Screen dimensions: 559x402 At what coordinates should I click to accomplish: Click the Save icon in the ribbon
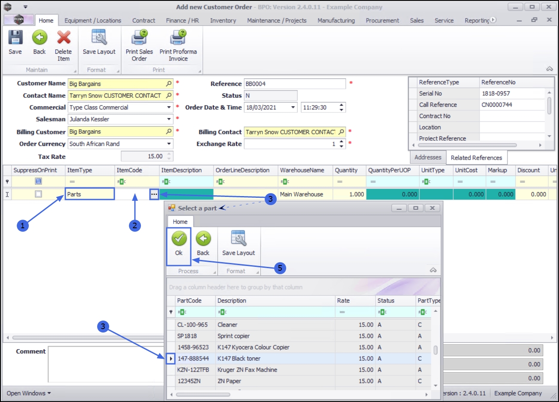[15, 37]
